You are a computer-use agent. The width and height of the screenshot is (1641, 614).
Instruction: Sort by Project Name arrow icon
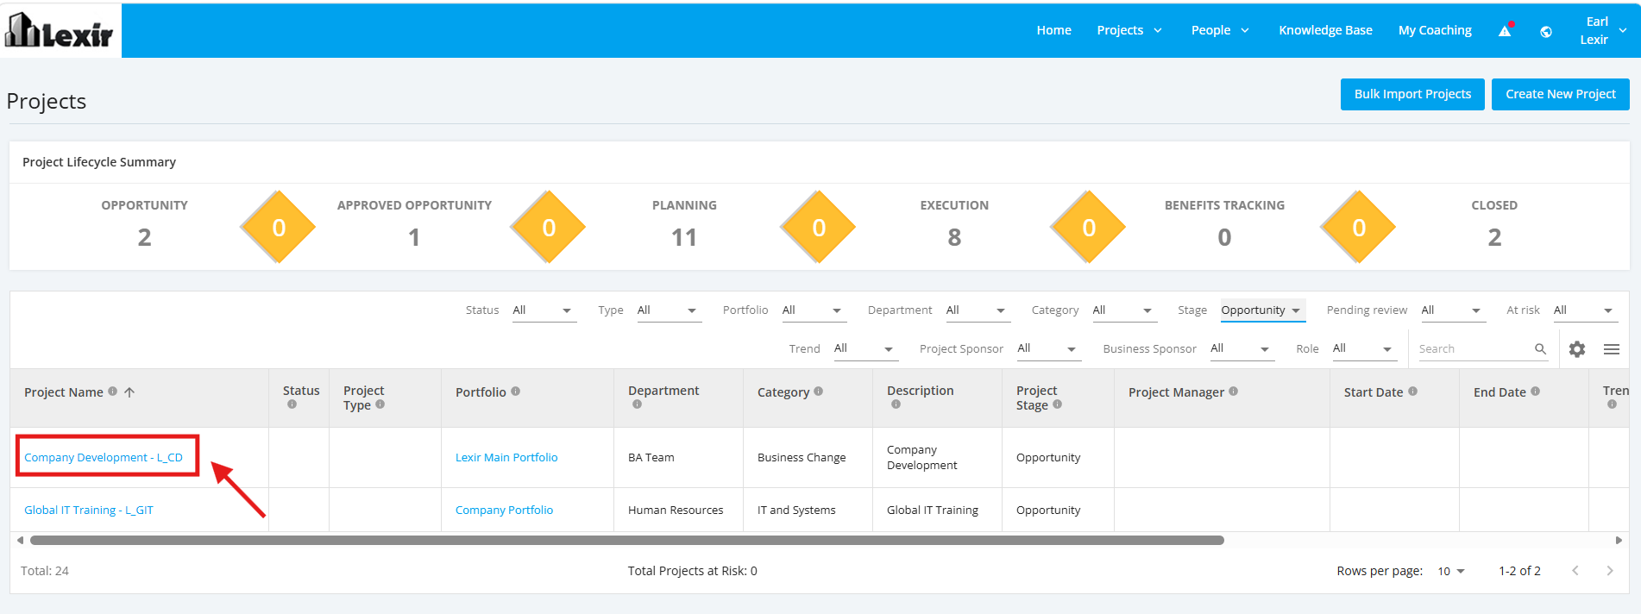tap(129, 392)
